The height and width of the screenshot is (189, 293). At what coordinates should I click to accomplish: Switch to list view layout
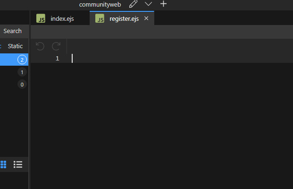click(x=18, y=164)
